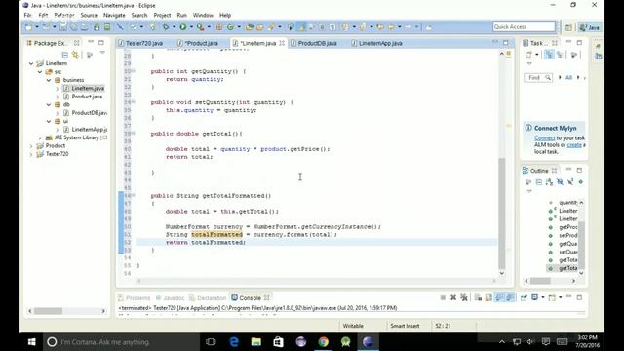Click the editor vertical scrollbar thumb
Viewport: 624px width, 351px height.
pyautogui.click(x=502, y=213)
